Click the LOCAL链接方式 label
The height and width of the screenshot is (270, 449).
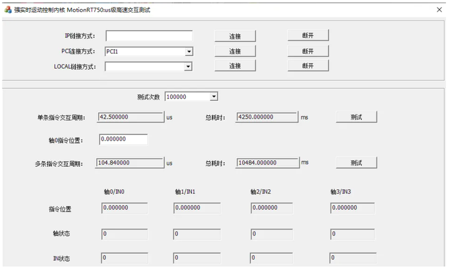tap(75, 67)
